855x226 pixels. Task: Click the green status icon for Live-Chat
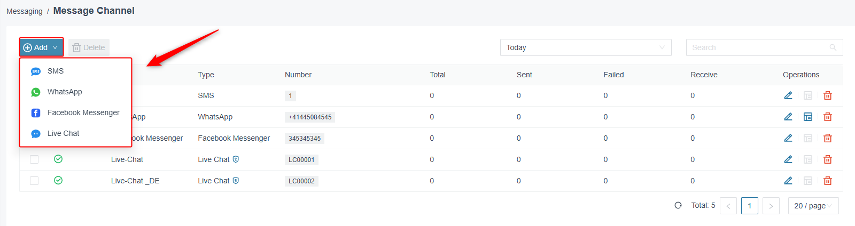coord(58,159)
